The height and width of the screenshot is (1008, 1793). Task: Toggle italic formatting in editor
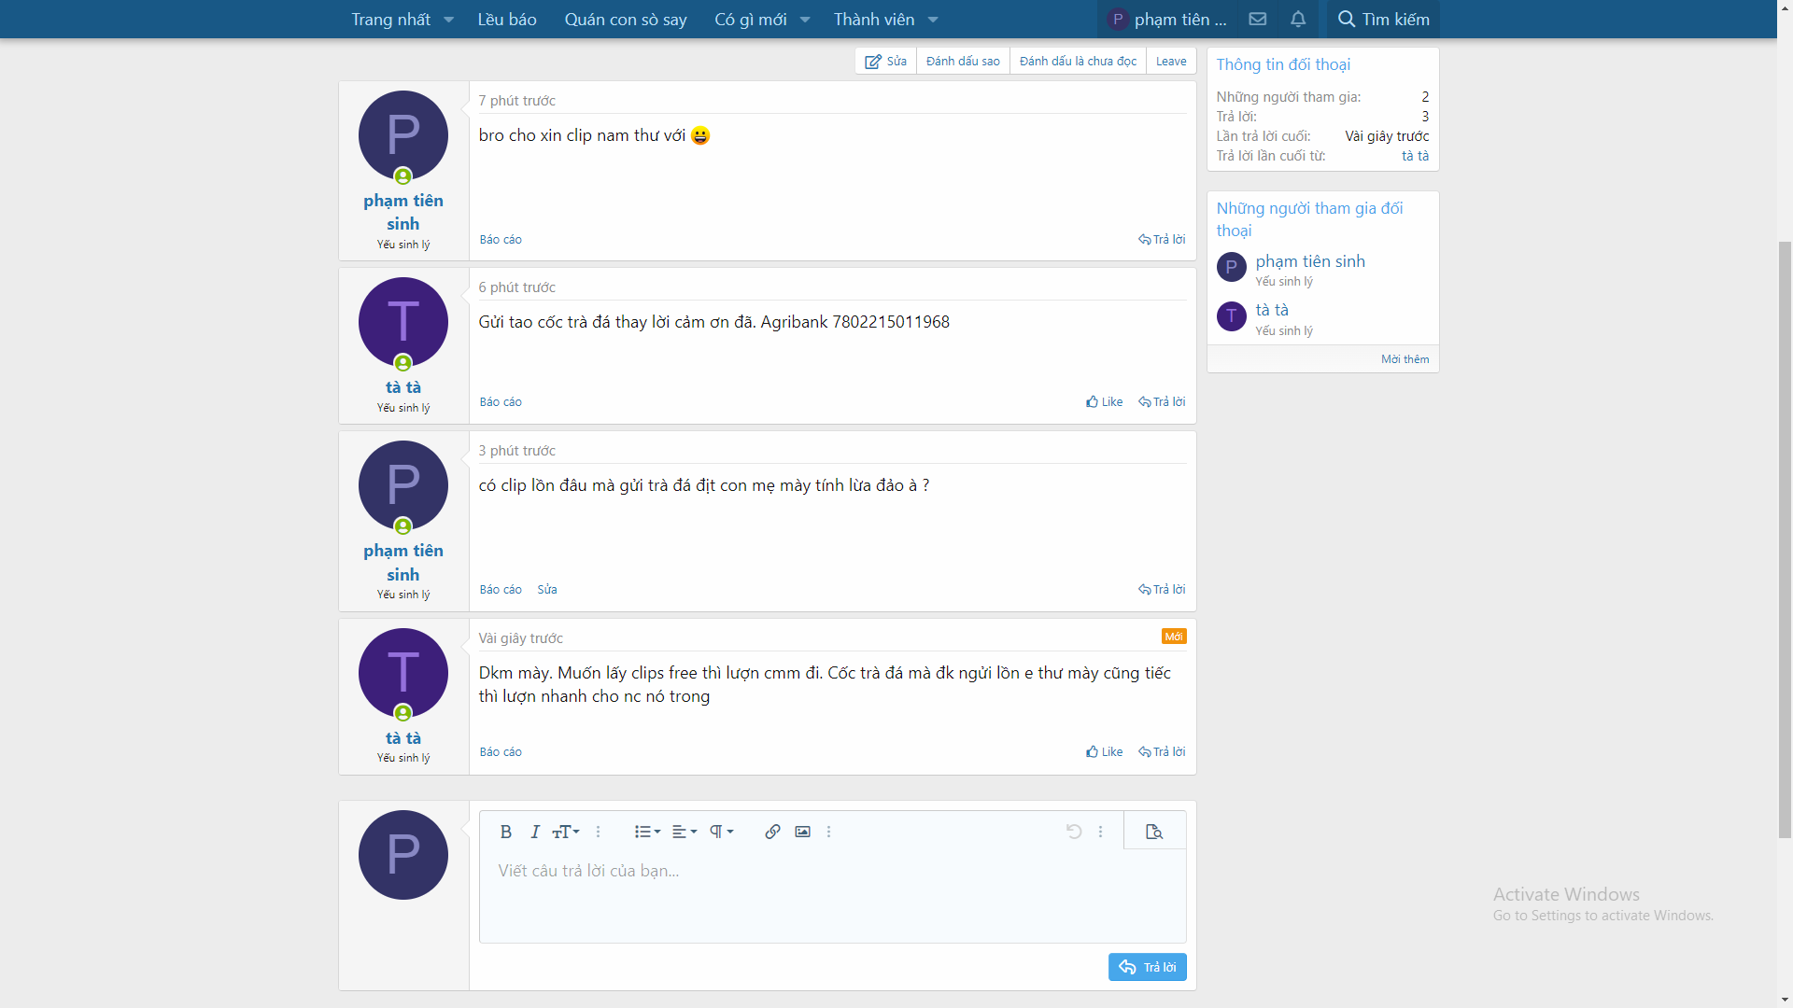click(x=535, y=832)
